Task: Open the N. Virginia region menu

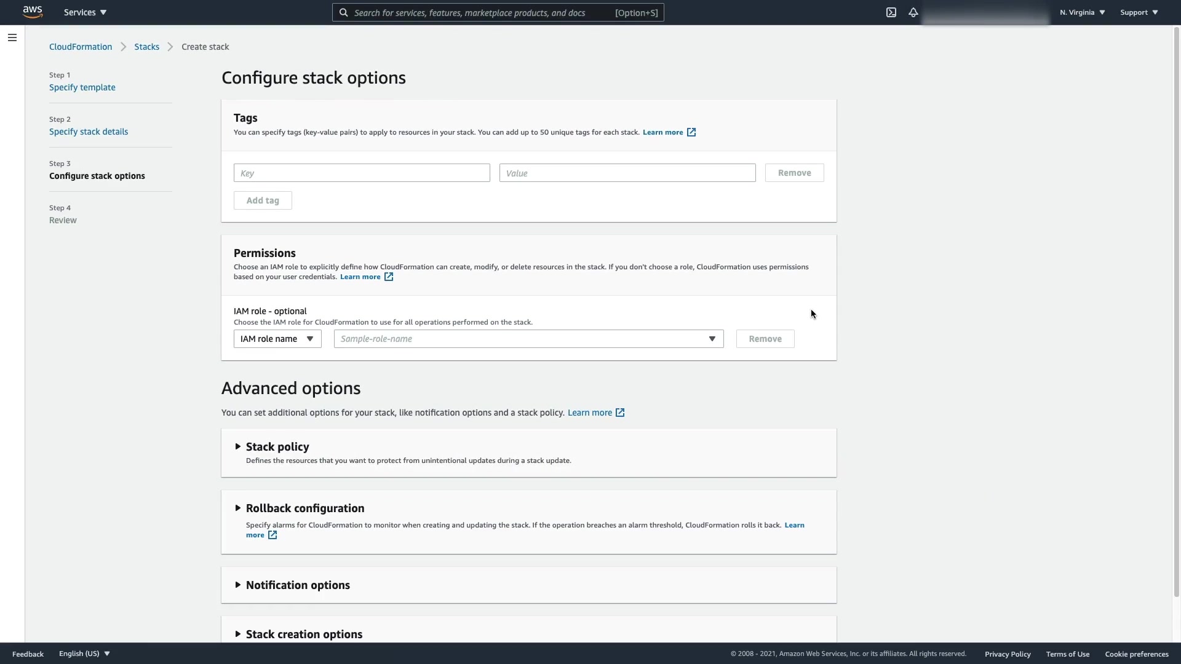Action: coord(1082,12)
